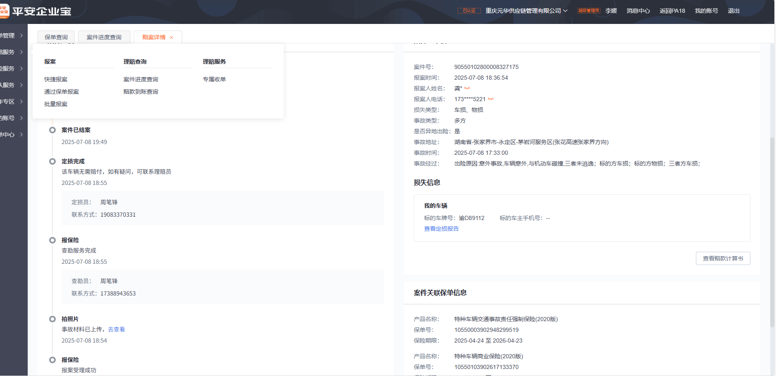
Task: Click the 拍照片 timeline circle marker
Action: point(52,319)
